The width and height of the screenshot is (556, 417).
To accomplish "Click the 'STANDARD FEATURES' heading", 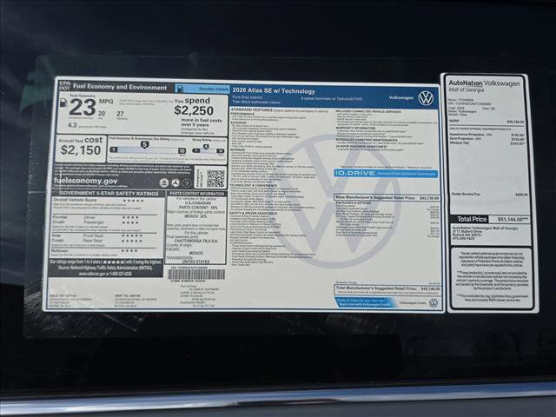I will click(252, 109).
